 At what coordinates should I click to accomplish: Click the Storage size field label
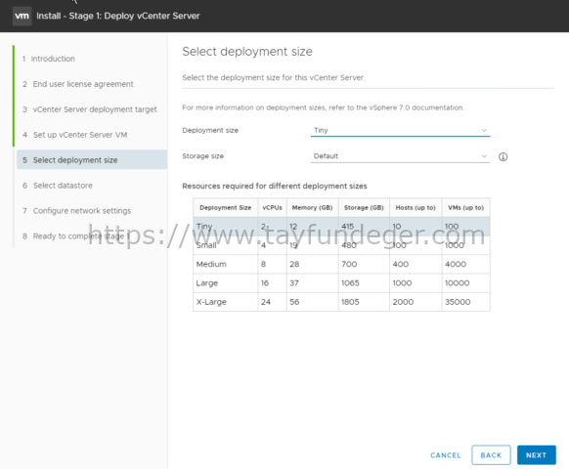[x=202, y=156]
